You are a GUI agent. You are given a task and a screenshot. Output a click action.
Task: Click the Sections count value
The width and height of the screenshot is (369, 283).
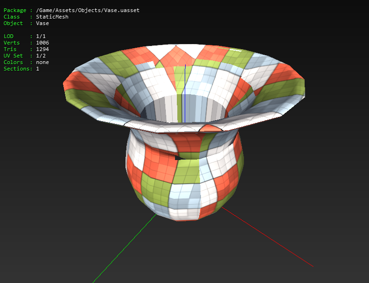pos(38,69)
